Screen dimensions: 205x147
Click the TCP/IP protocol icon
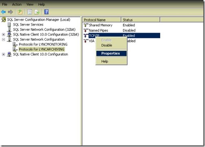pos(86,36)
